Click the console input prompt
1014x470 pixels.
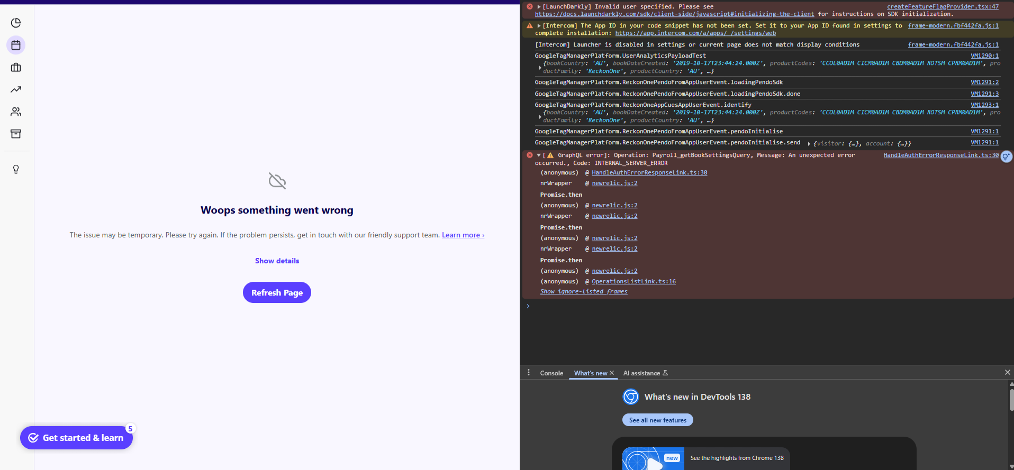click(767, 306)
